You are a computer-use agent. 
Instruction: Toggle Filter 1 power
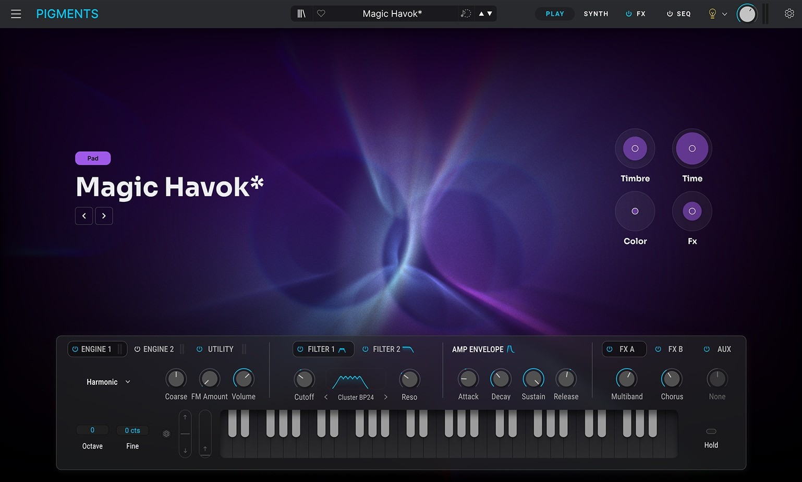point(300,349)
